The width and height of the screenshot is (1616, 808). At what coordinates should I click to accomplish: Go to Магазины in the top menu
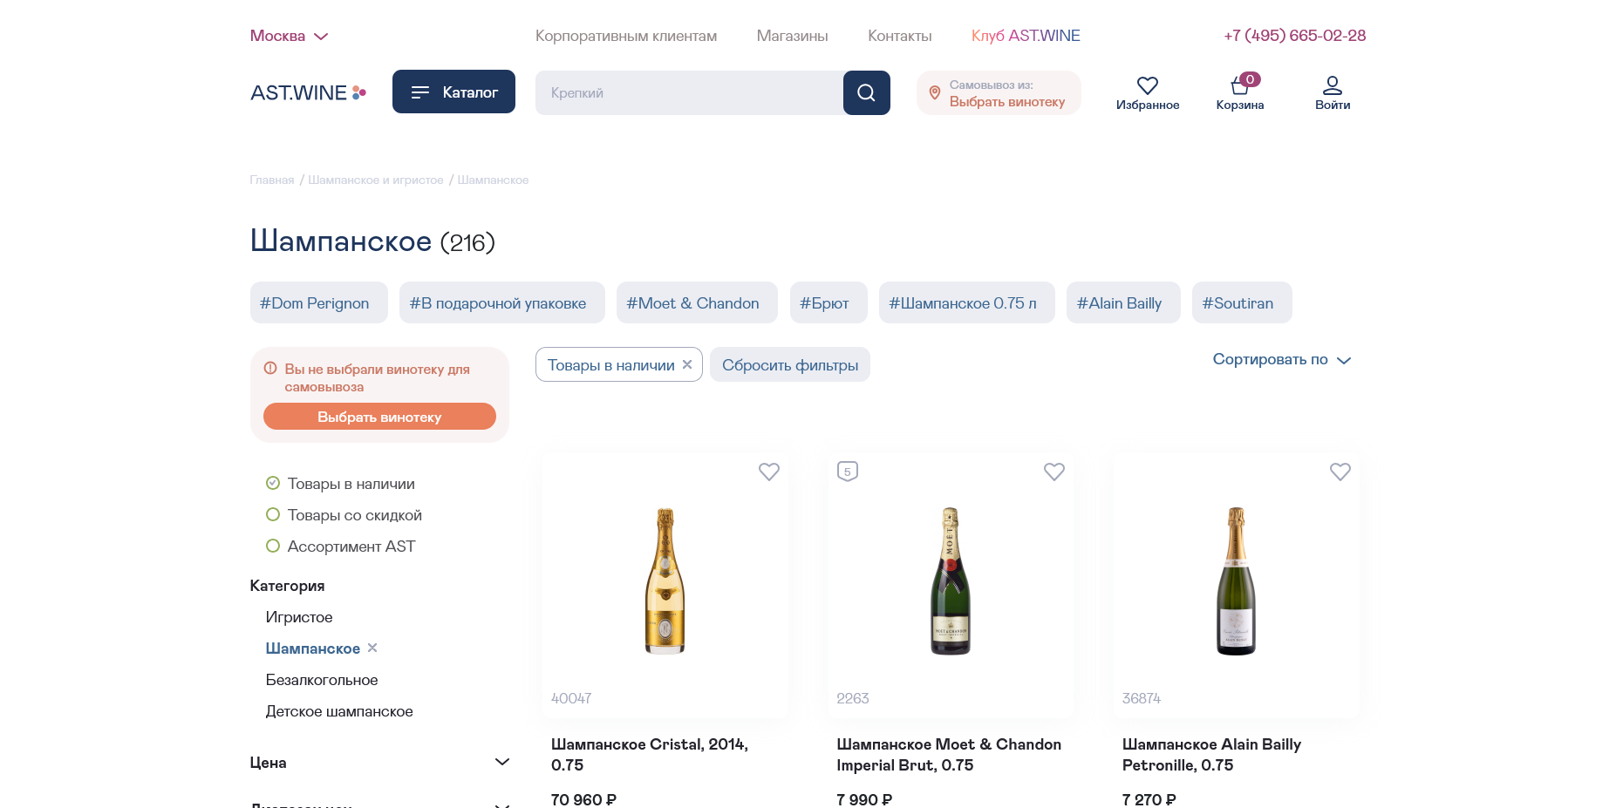[x=792, y=36]
